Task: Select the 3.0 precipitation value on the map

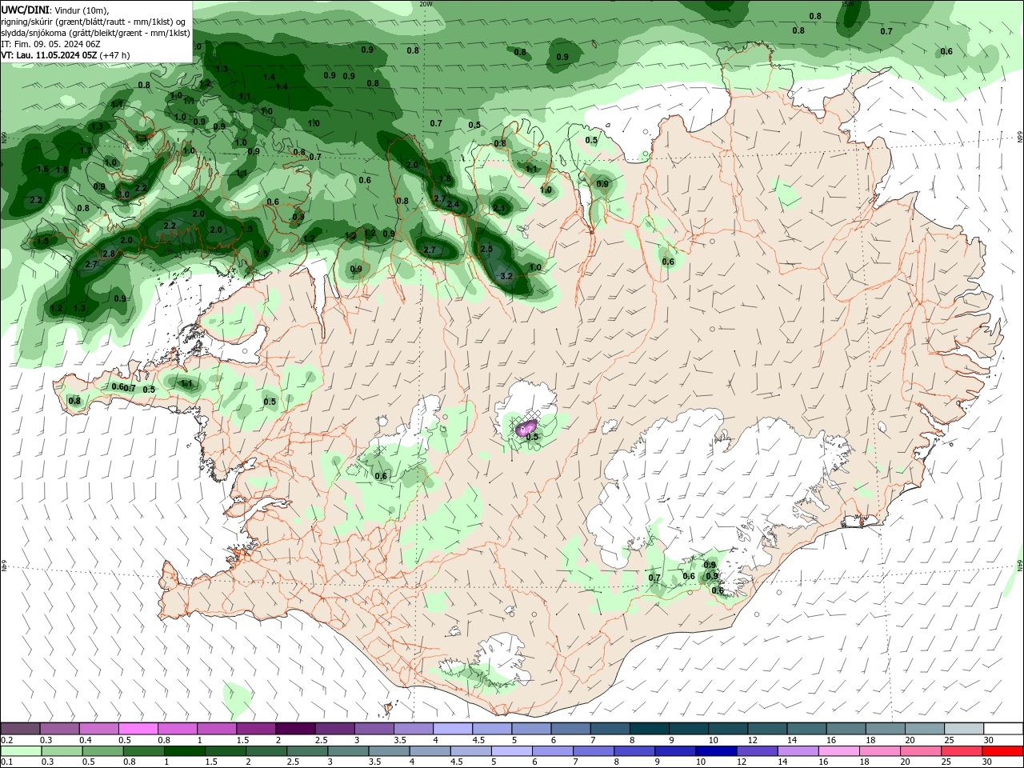Action: coord(123,194)
